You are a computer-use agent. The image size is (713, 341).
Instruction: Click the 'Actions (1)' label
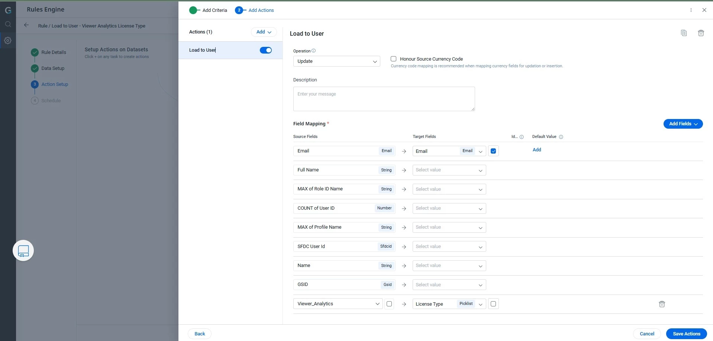click(x=201, y=32)
